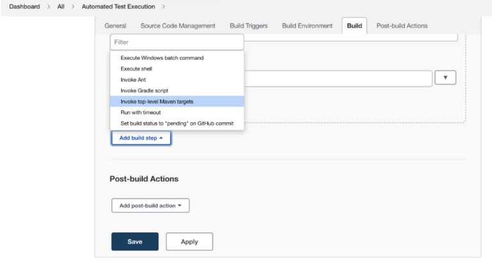Screen dimensions: 492x265
Task: Save the job configuration
Action: point(135,241)
